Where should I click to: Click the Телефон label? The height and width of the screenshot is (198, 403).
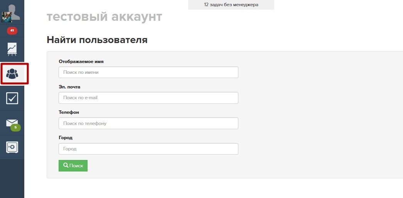[x=69, y=112]
